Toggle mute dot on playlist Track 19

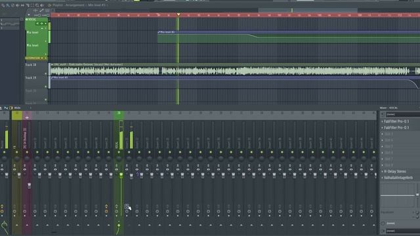tap(46, 87)
